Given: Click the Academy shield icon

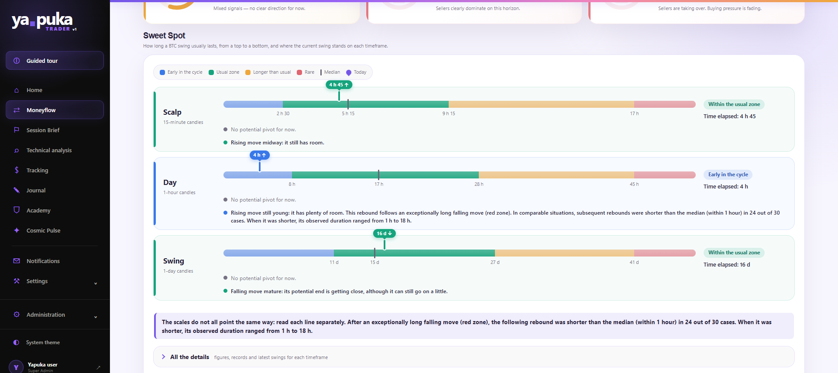Looking at the screenshot, I should click(x=17, y=210).
